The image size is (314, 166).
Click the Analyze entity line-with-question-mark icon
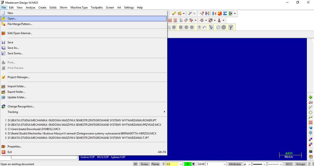point(202,13)
